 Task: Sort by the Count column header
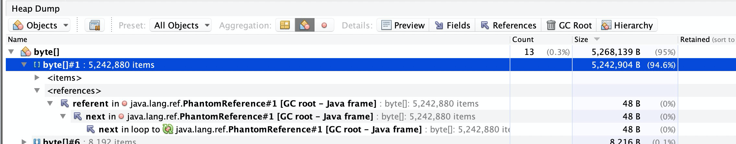point(523,39)
